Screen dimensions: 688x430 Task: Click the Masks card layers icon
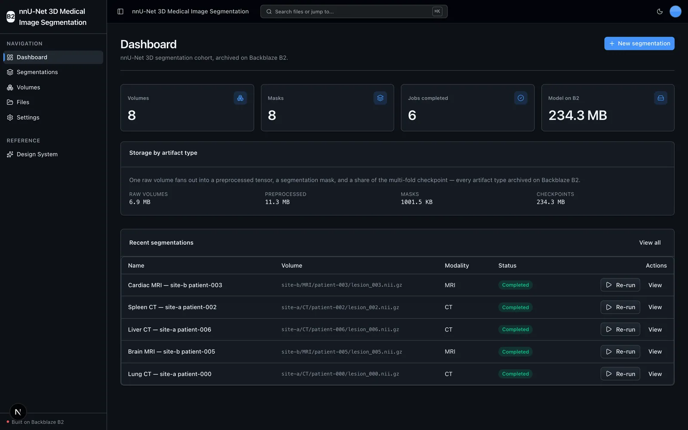click(x=381, y=98)
